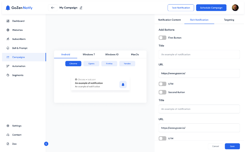Select the Yandex browser button
Image resolution: width=246 pixels, height=152 pixels.
point(127,64)
